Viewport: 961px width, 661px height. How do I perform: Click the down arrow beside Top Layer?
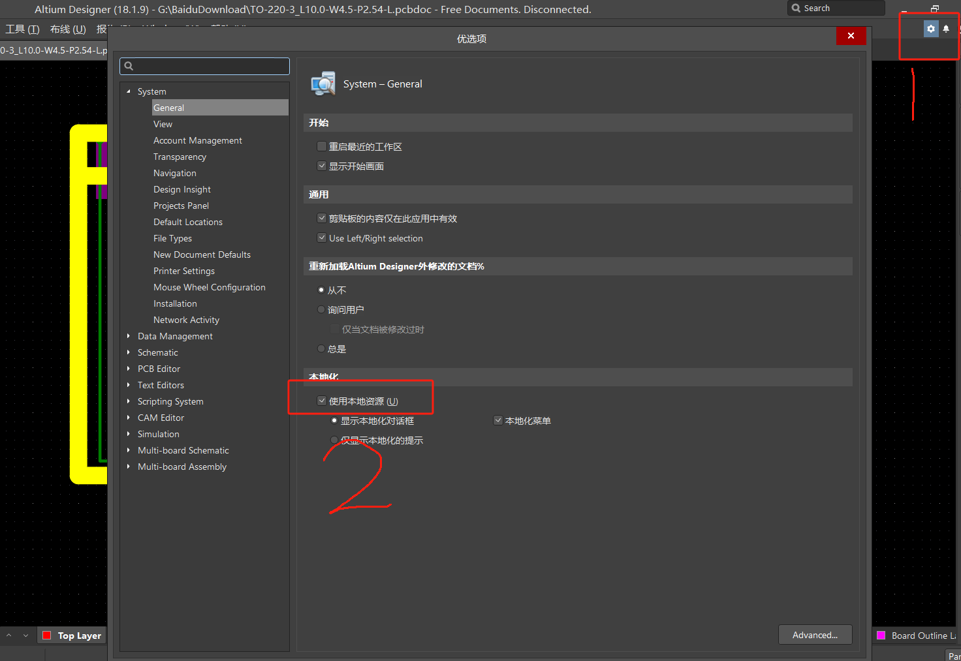[25, 635]
